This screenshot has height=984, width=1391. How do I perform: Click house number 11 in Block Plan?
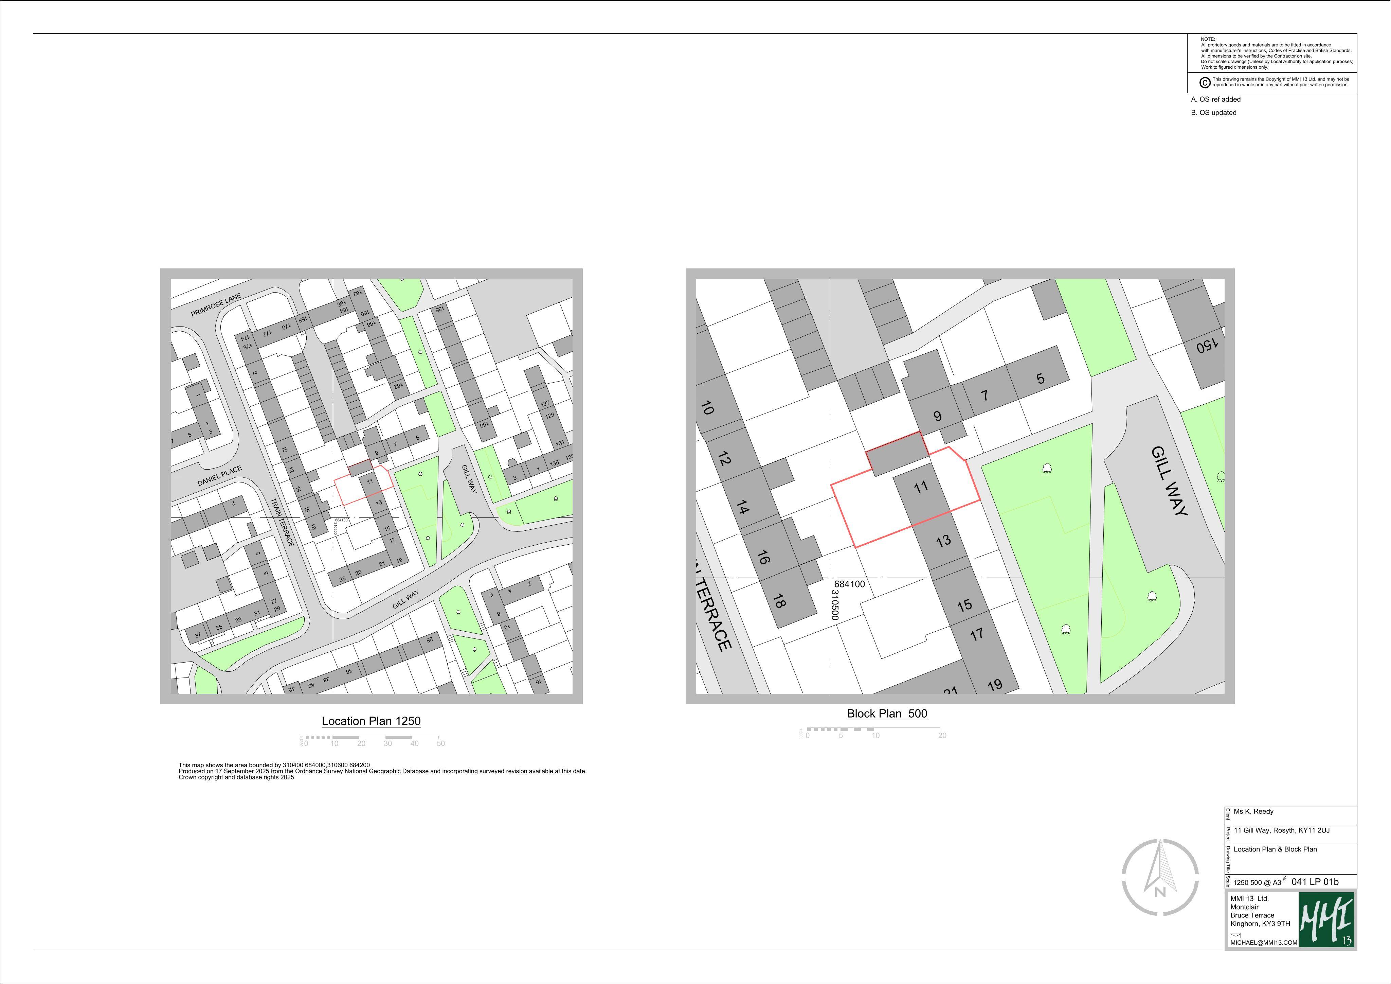click(921, 486)
